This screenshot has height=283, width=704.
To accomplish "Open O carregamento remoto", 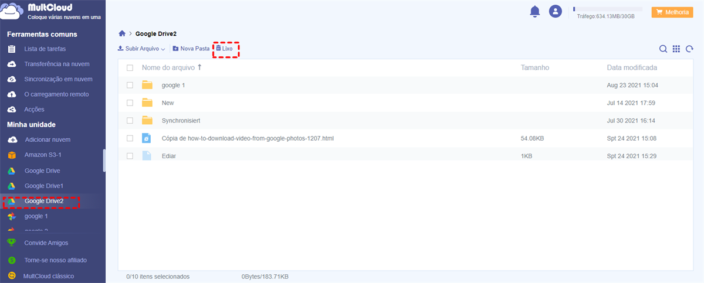I will coord(56,94).
